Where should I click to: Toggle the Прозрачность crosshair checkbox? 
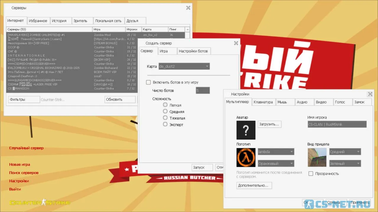(311, 174)
